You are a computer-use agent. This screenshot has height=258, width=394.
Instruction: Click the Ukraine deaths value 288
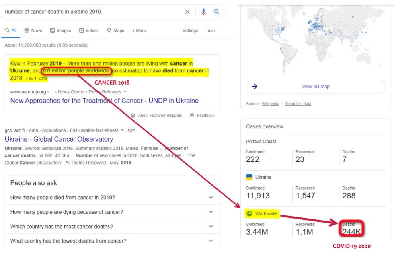tap(349, 196)
